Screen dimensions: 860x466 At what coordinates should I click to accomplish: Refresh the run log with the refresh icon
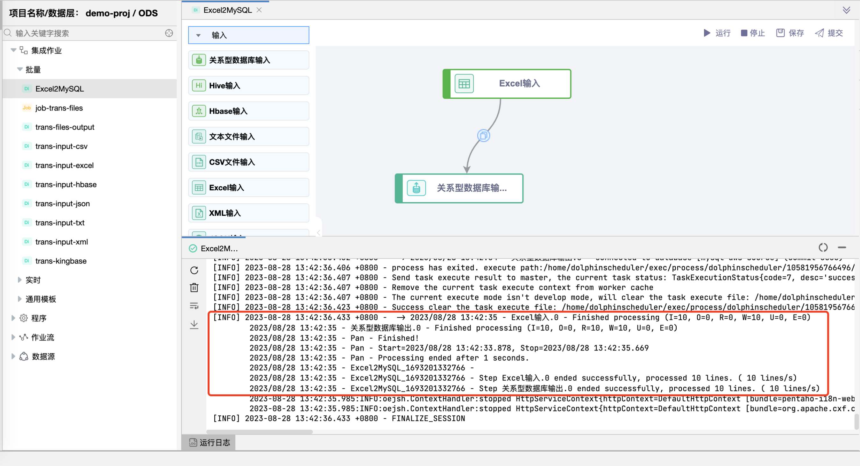(x=194, y=270)
